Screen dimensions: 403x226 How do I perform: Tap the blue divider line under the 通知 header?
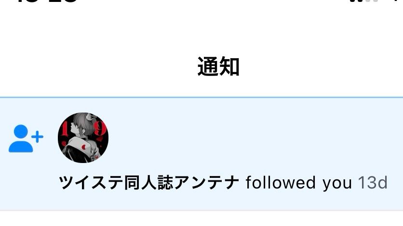coord(201,97)
